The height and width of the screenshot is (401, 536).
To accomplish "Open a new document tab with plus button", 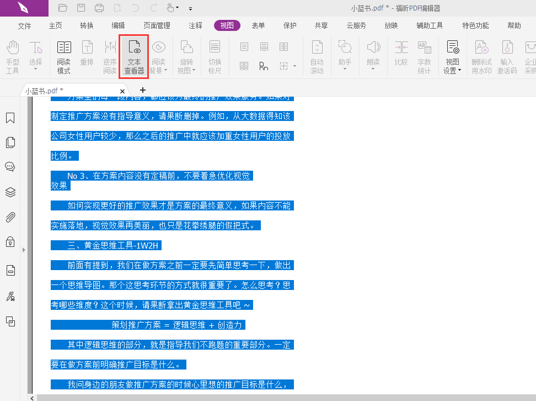I will (x=142, y=89).
